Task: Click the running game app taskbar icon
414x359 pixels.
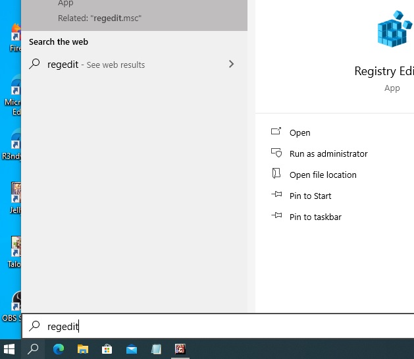Action: tap(180, 349)
